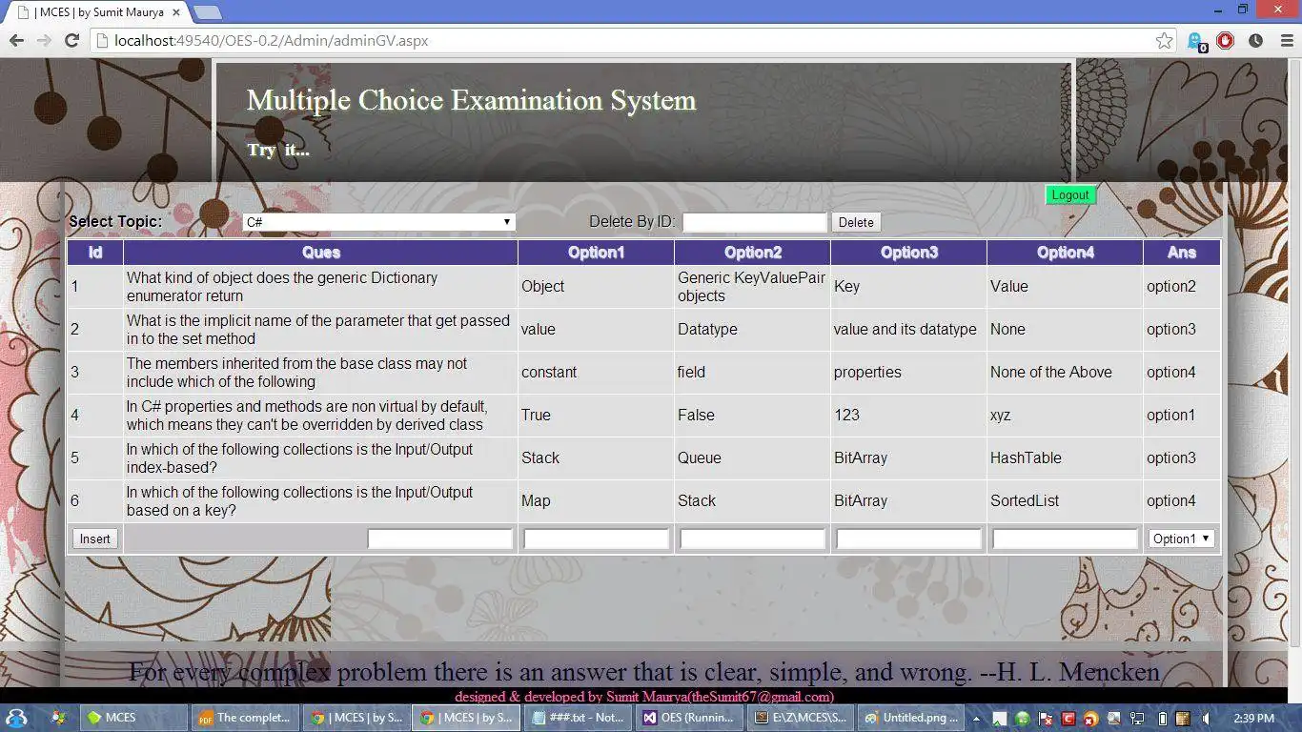The image size is (1302, 732).
Task: Click the Option2 input field in insert row
Action: click(752, 539)
